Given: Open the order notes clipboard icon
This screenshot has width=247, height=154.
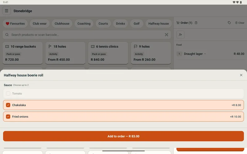Looking at the screenshot, I should click(x=196, y=23).
